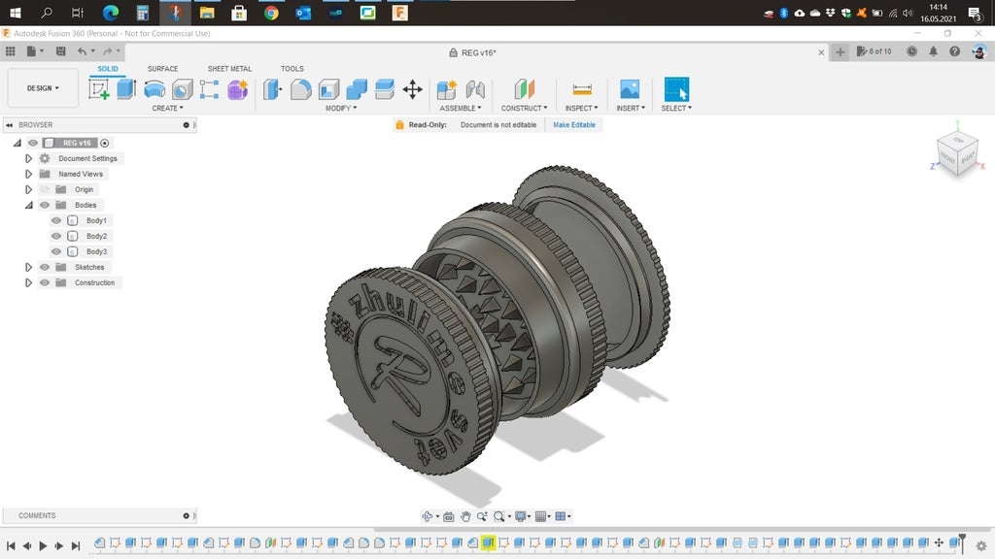
Task: Activate the Move/Copy arrows tool
Action: click(x=412, y=89)
